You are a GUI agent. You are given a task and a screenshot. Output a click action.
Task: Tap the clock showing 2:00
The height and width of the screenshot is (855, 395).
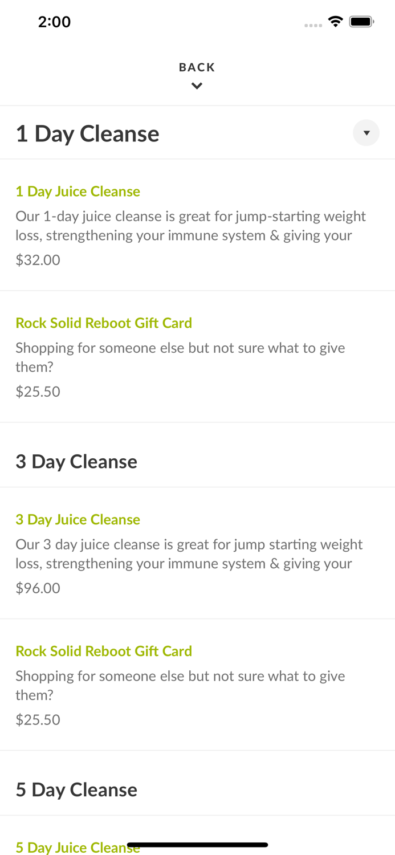click(x=54, y=22)
